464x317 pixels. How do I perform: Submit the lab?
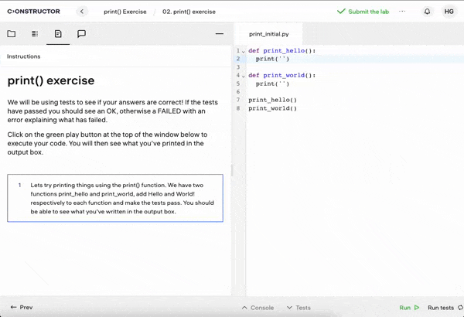click(363, 12)
